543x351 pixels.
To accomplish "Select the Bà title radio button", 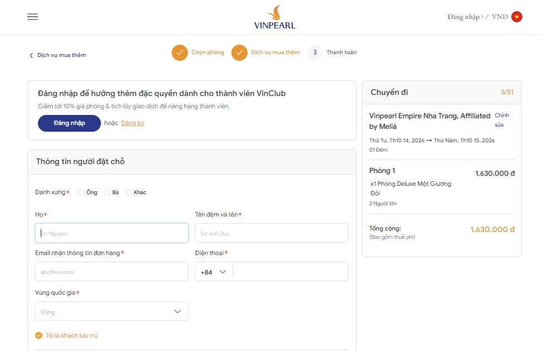I will [x=108, y=193].
